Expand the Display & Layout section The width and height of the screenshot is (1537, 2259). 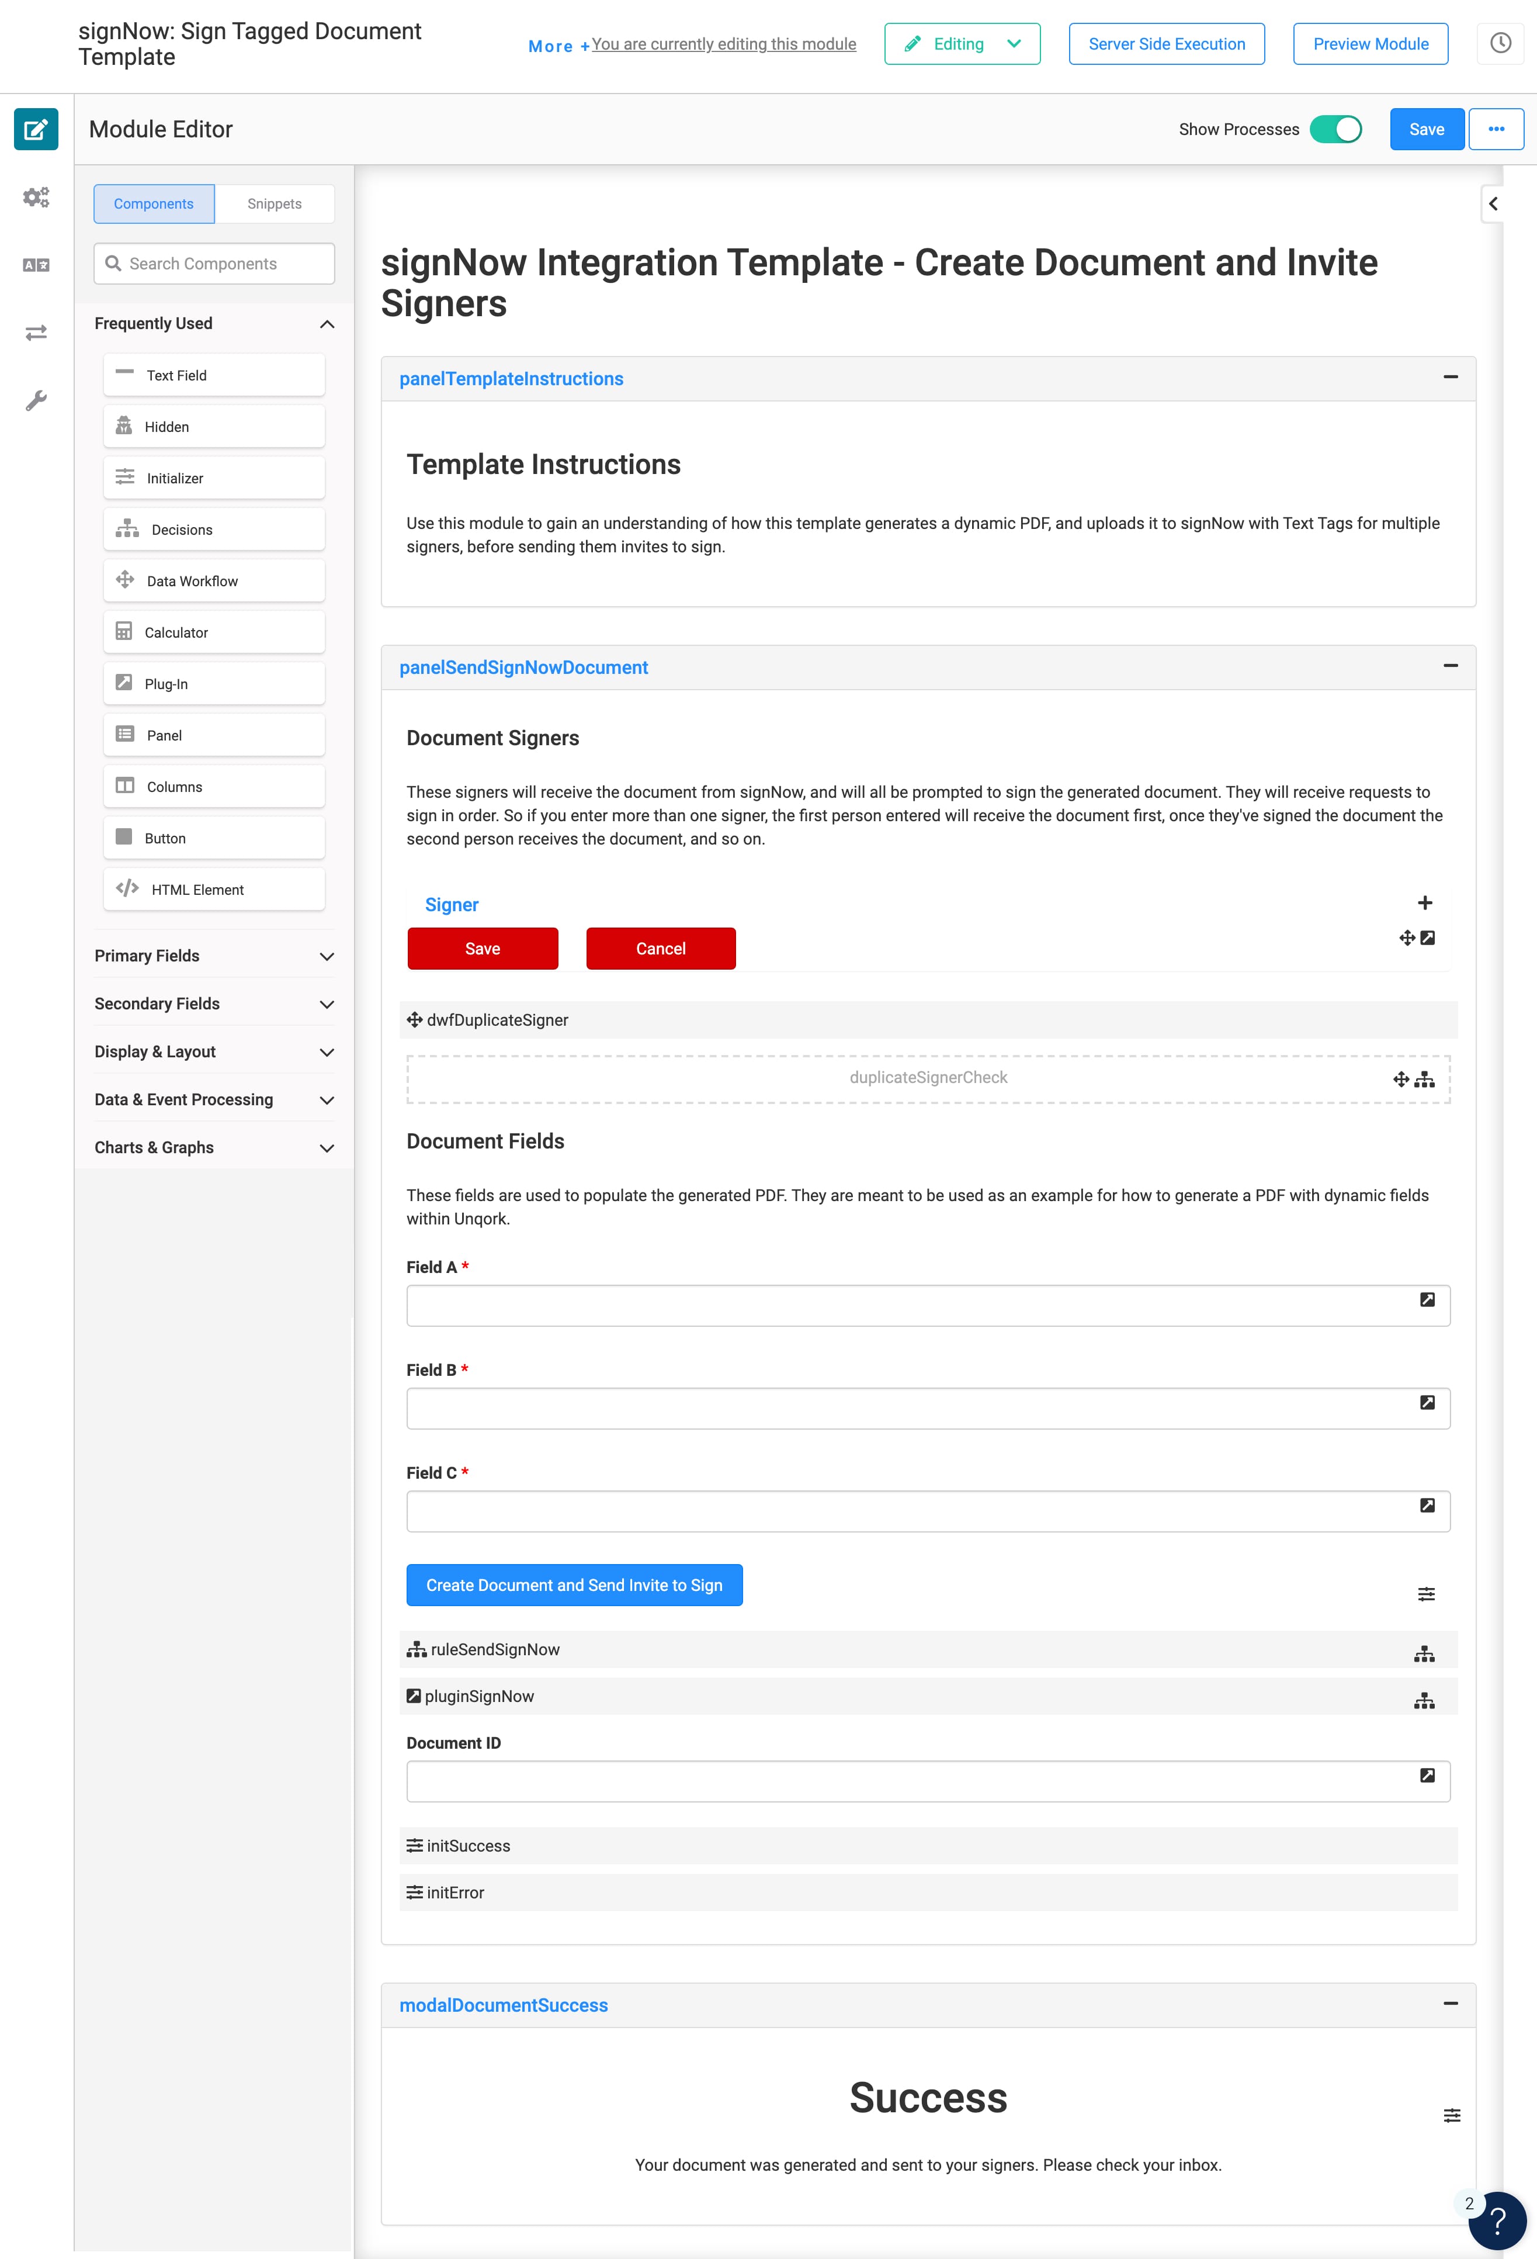tap(214, 1051)
